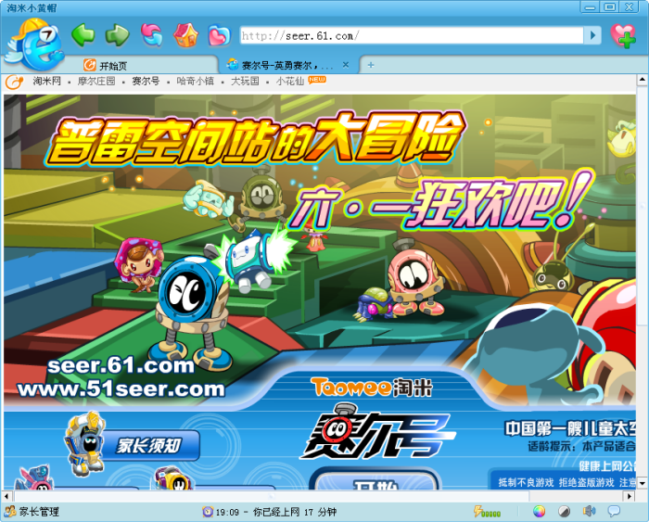Viewport: 649px width, 522px height.
Task: Open the 赛尔号 bookmark link
Action: (146, 82)
